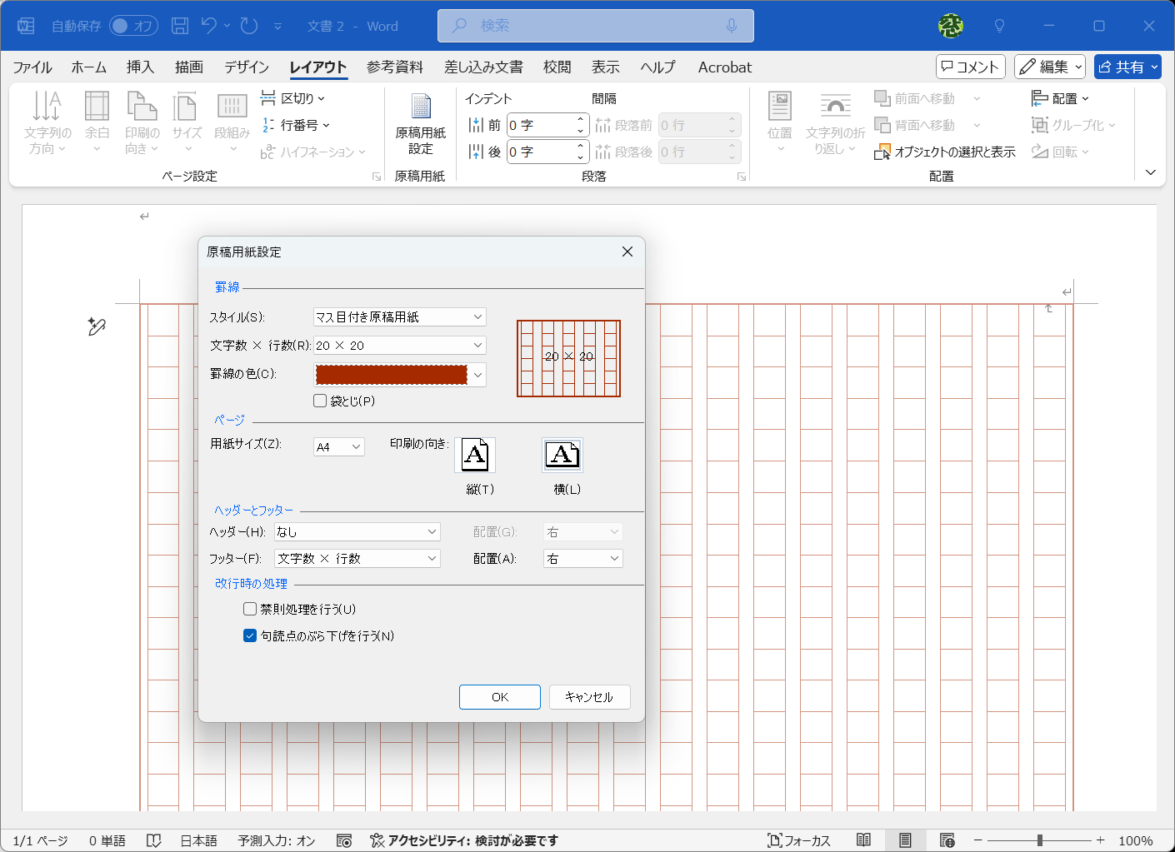This screenshot has width=1175, height=852.
Task: Confirm settings with the OK button
Action: click(x=499, y=697)
